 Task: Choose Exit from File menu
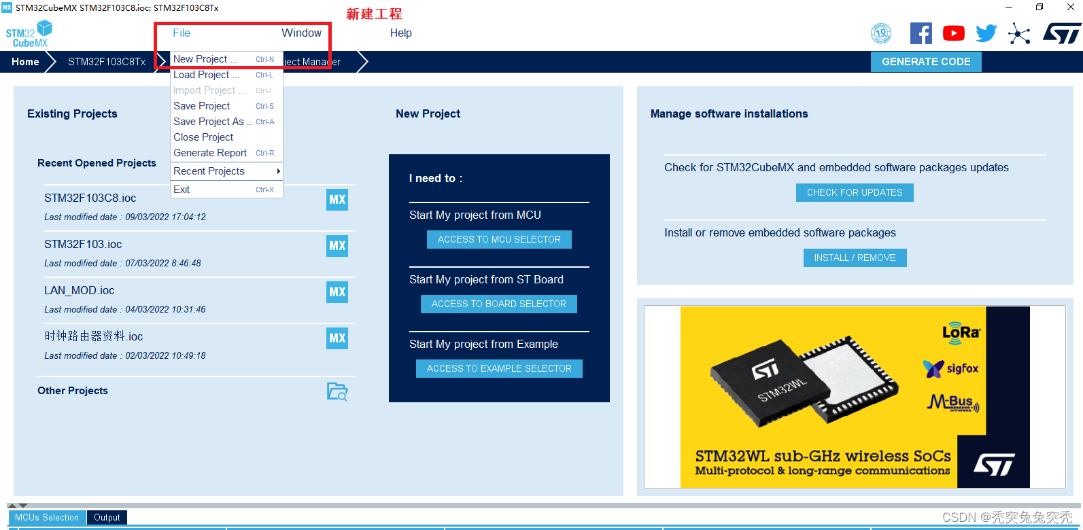click(226, 190)
